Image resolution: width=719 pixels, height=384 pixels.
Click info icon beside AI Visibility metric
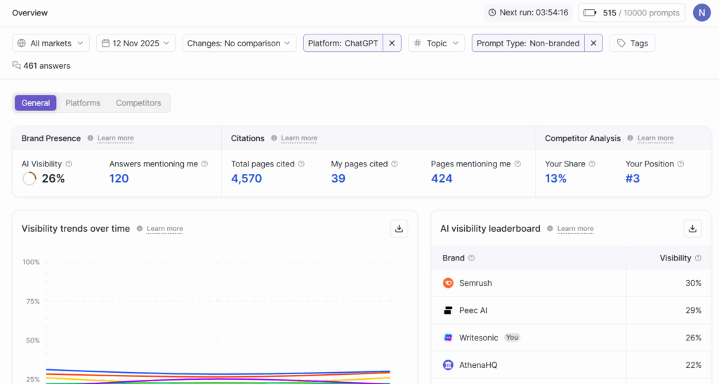coord(69,164)
